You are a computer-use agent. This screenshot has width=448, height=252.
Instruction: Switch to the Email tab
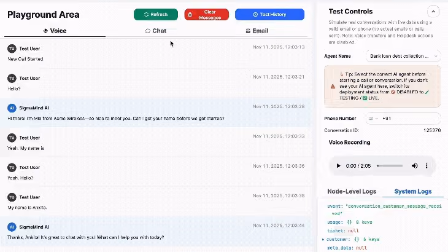257,31
